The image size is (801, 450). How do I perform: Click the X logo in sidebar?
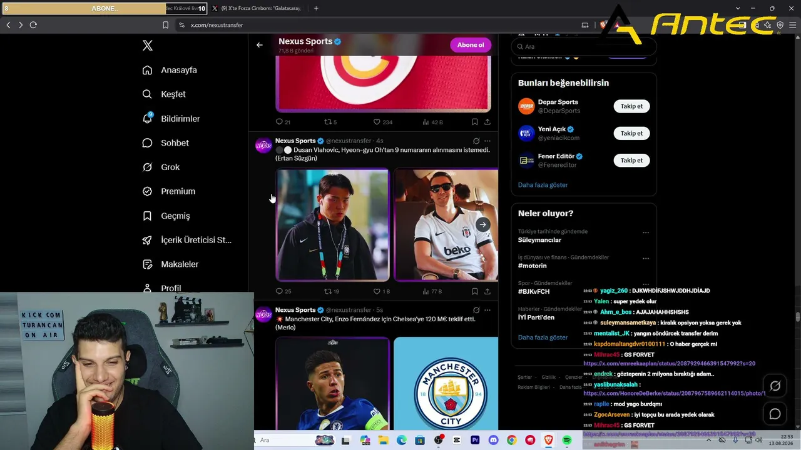(x=148, y=46)
